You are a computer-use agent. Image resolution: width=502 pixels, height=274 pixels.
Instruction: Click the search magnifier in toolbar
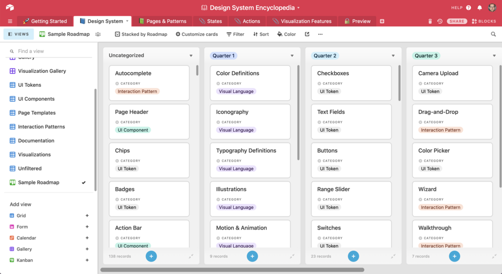(494, 34)
